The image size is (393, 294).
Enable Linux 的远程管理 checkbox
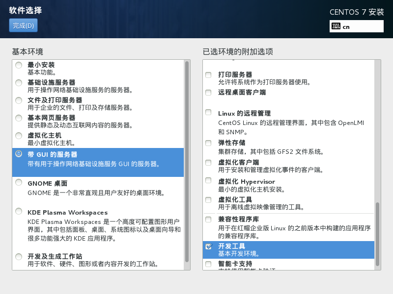pos(208,113)
